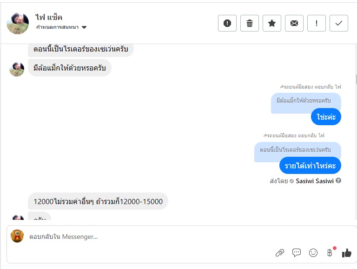Click the exclamation mark priority button
The height and width of the screenshot is (269, 357).
[317, 23]
